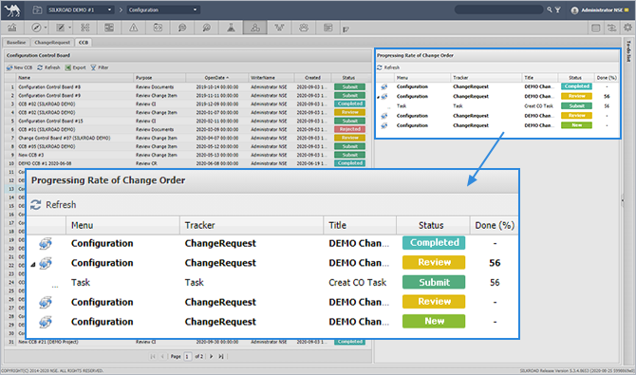Click the New CCB button
The image size is (636, 375).
(20, 67)
